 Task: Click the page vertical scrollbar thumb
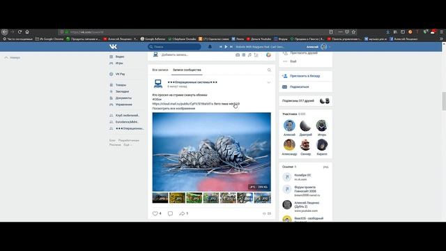coord(444,101)
